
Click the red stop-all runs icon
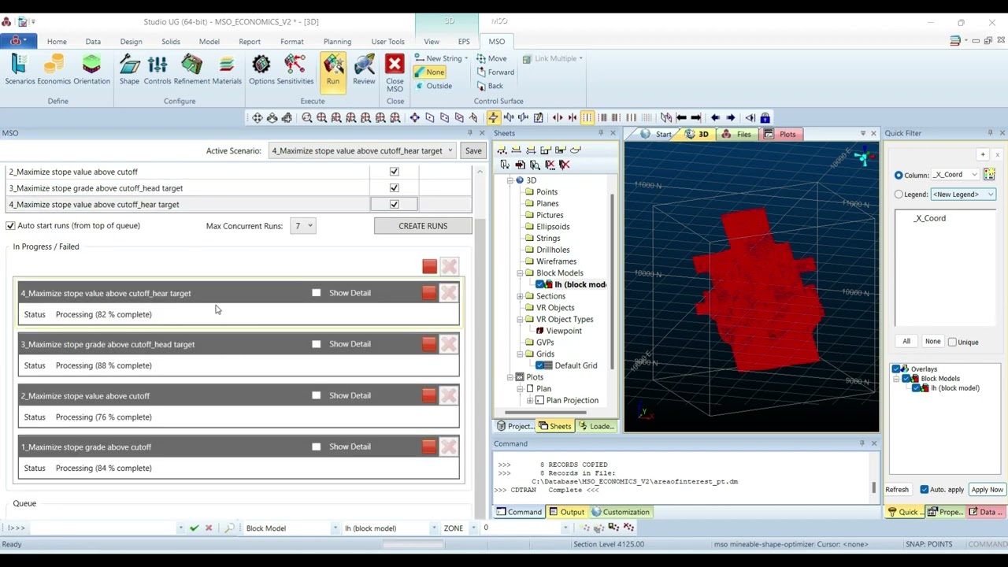point(429,267)
